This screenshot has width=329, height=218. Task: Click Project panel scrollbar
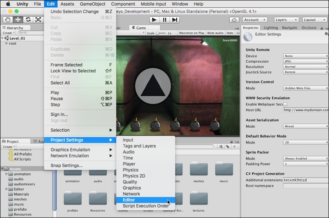(55, 190)
